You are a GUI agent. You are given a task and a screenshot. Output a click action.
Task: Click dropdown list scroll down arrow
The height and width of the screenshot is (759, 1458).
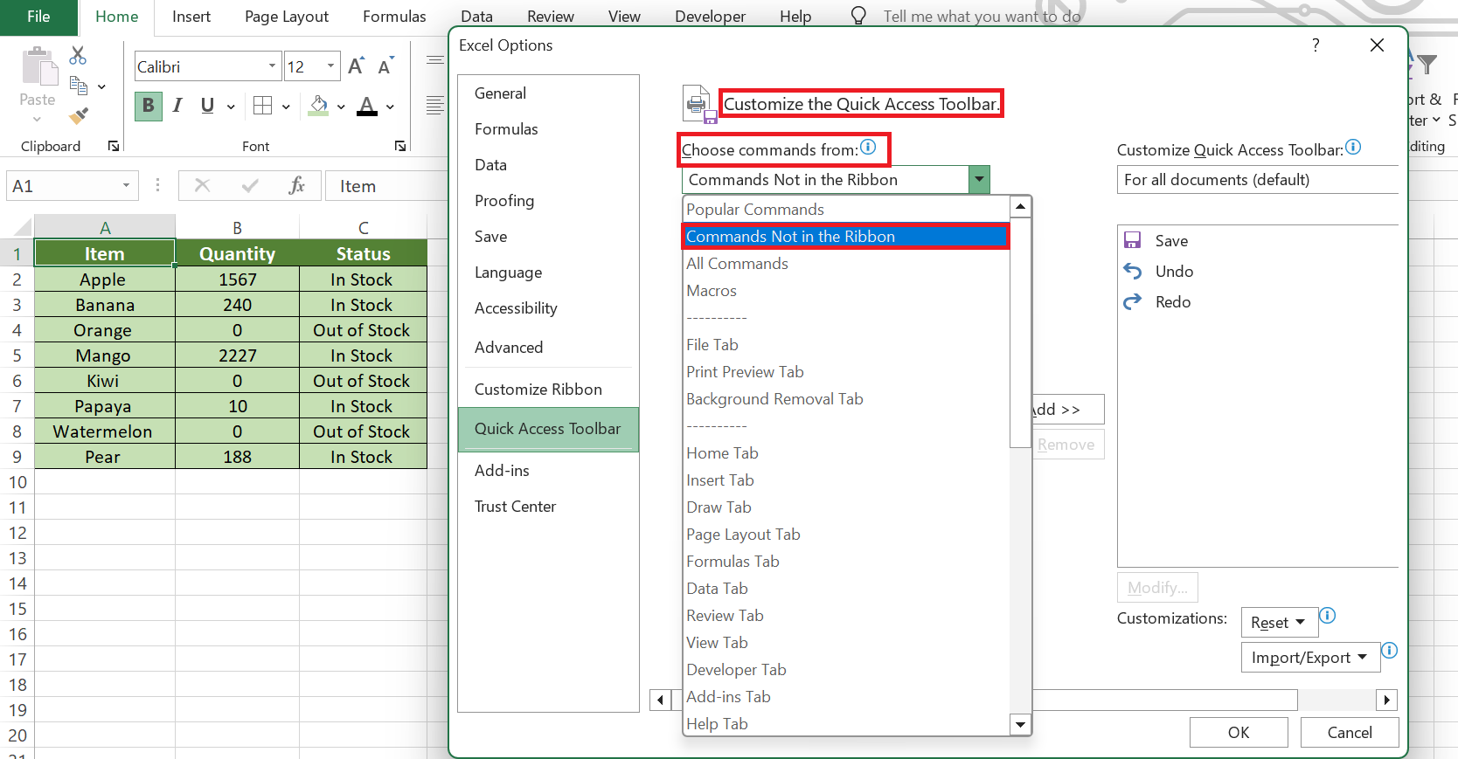[x=1020, y=724]
